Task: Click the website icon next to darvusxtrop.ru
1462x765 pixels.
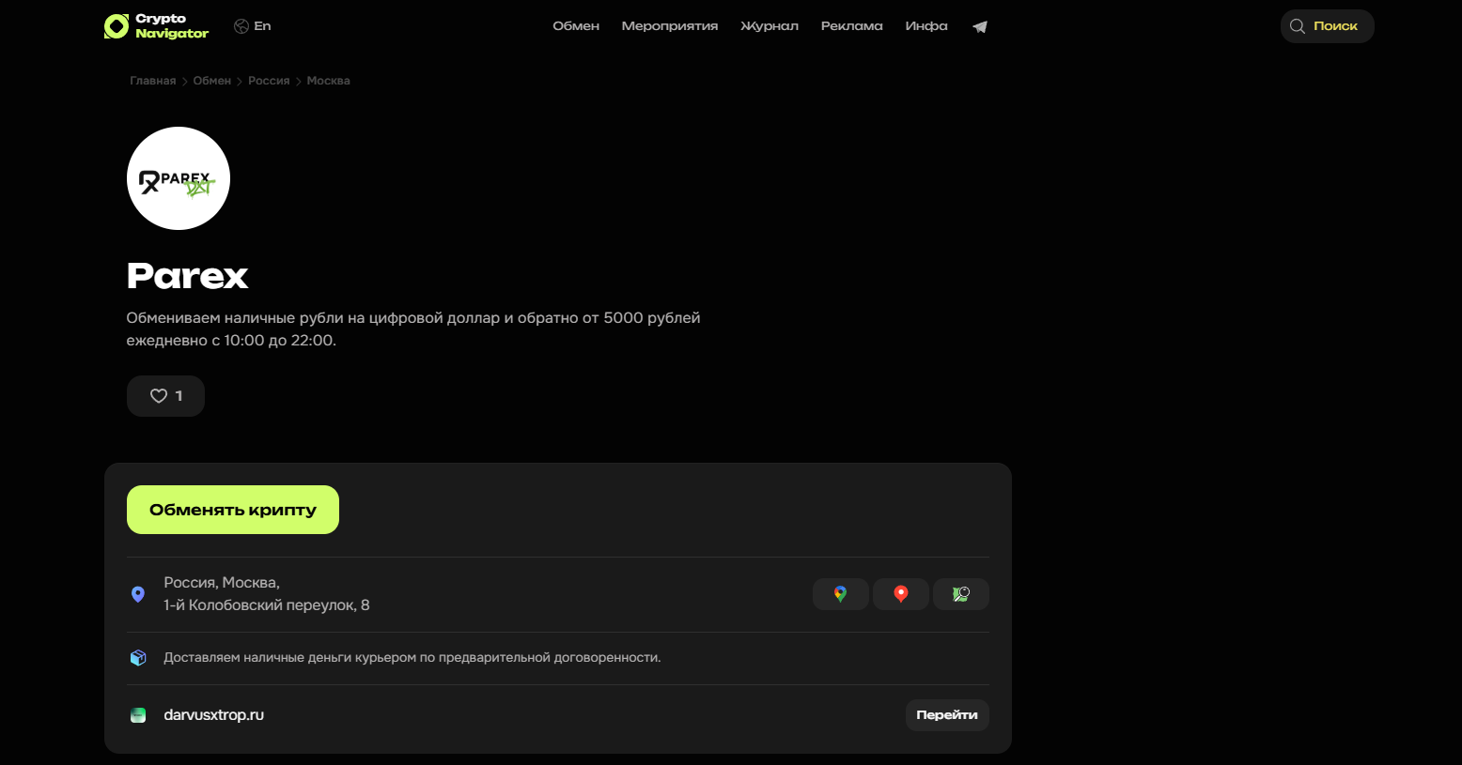Action: [x=138, y=714]
